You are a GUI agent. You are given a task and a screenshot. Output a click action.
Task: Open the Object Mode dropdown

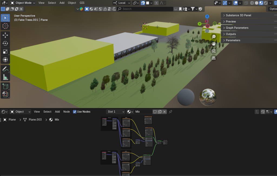click(x=23, y=3)
